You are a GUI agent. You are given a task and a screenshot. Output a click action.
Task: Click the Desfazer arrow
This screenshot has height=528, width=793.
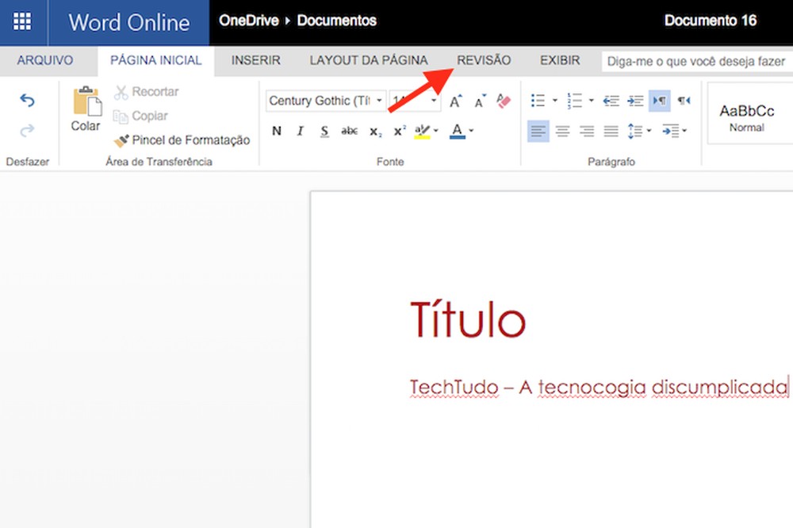point(26,101)
